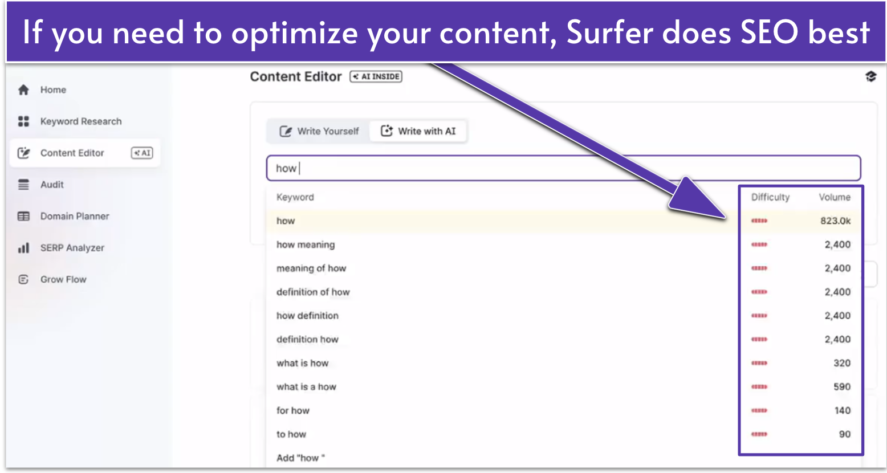
Task: Click the Audit stacked-lines icon
Action: pyautogui.click(x=23, y=185)
